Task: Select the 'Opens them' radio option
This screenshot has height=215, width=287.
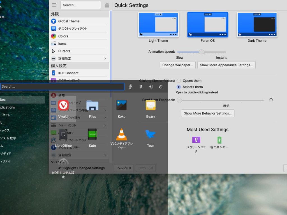Action: tap(179, 81)
